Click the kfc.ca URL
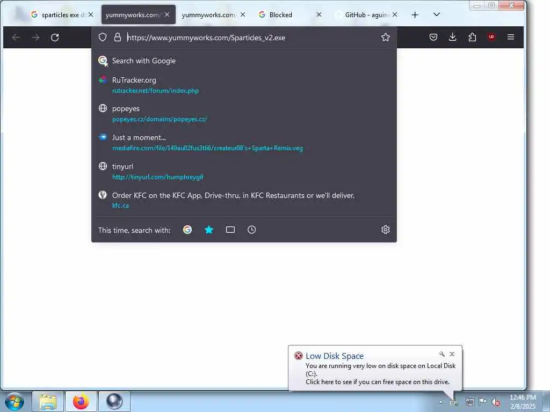The width and height of the screenshot is (550, 412). [x=120, y=205]
